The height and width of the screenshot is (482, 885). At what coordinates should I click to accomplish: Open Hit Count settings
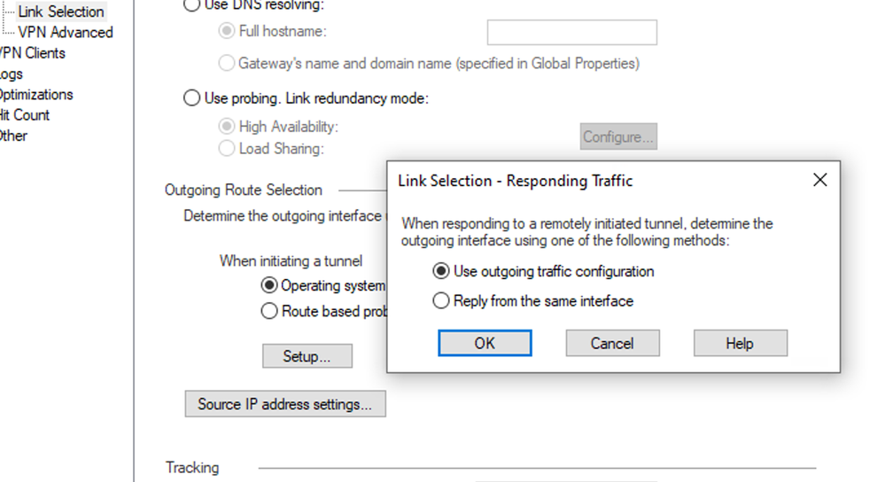[x=25, y=115]
